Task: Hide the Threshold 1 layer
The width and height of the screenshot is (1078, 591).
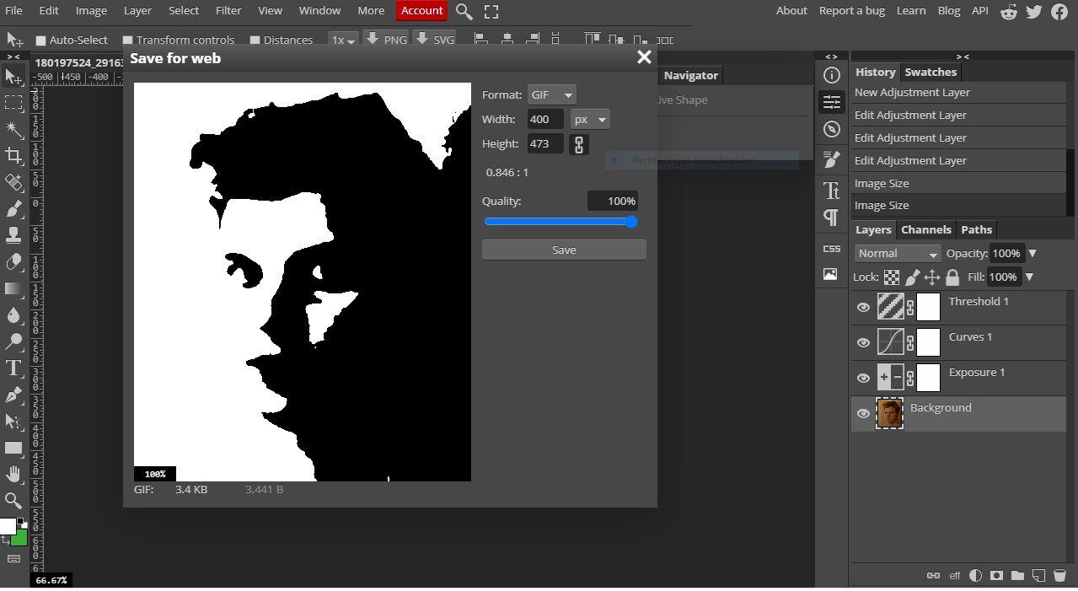Action: tap(863, 308)
